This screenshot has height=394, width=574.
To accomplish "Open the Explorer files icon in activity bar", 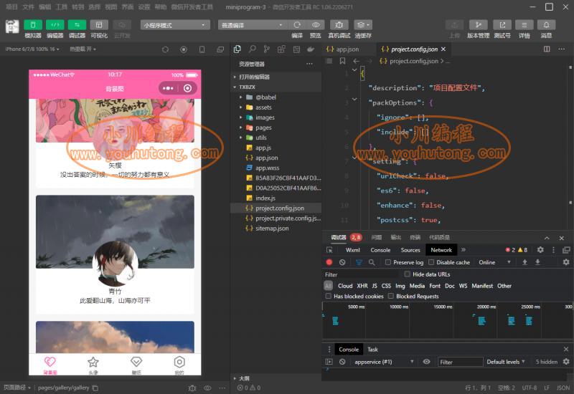I will coord(237,49).
